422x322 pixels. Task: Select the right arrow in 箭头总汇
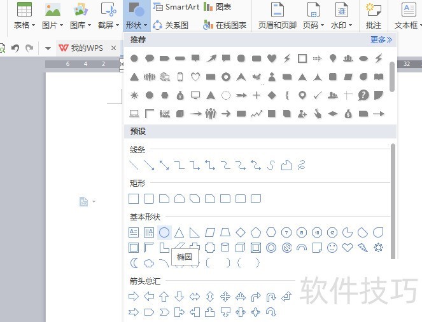pyautogui.click(x=134, y=297)
